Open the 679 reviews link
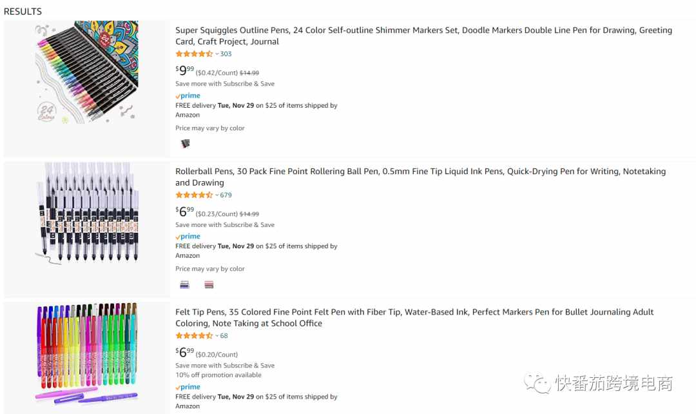The width and height of the screenshot is (696, 414). click(226, 195)
